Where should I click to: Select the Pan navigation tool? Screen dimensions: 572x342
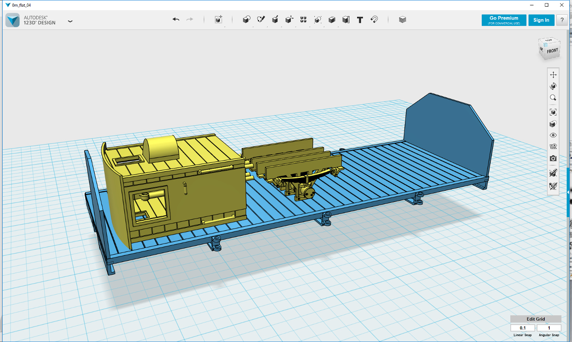coord(553,74)
